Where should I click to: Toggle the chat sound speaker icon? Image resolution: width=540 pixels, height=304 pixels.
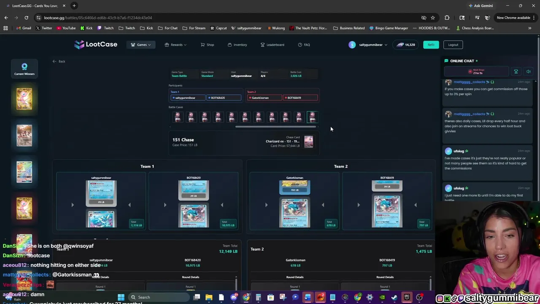(x=528, y=71)
